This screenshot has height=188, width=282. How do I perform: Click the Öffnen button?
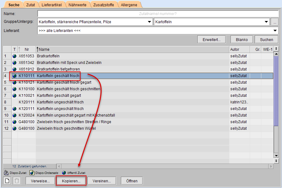point(132,181)
